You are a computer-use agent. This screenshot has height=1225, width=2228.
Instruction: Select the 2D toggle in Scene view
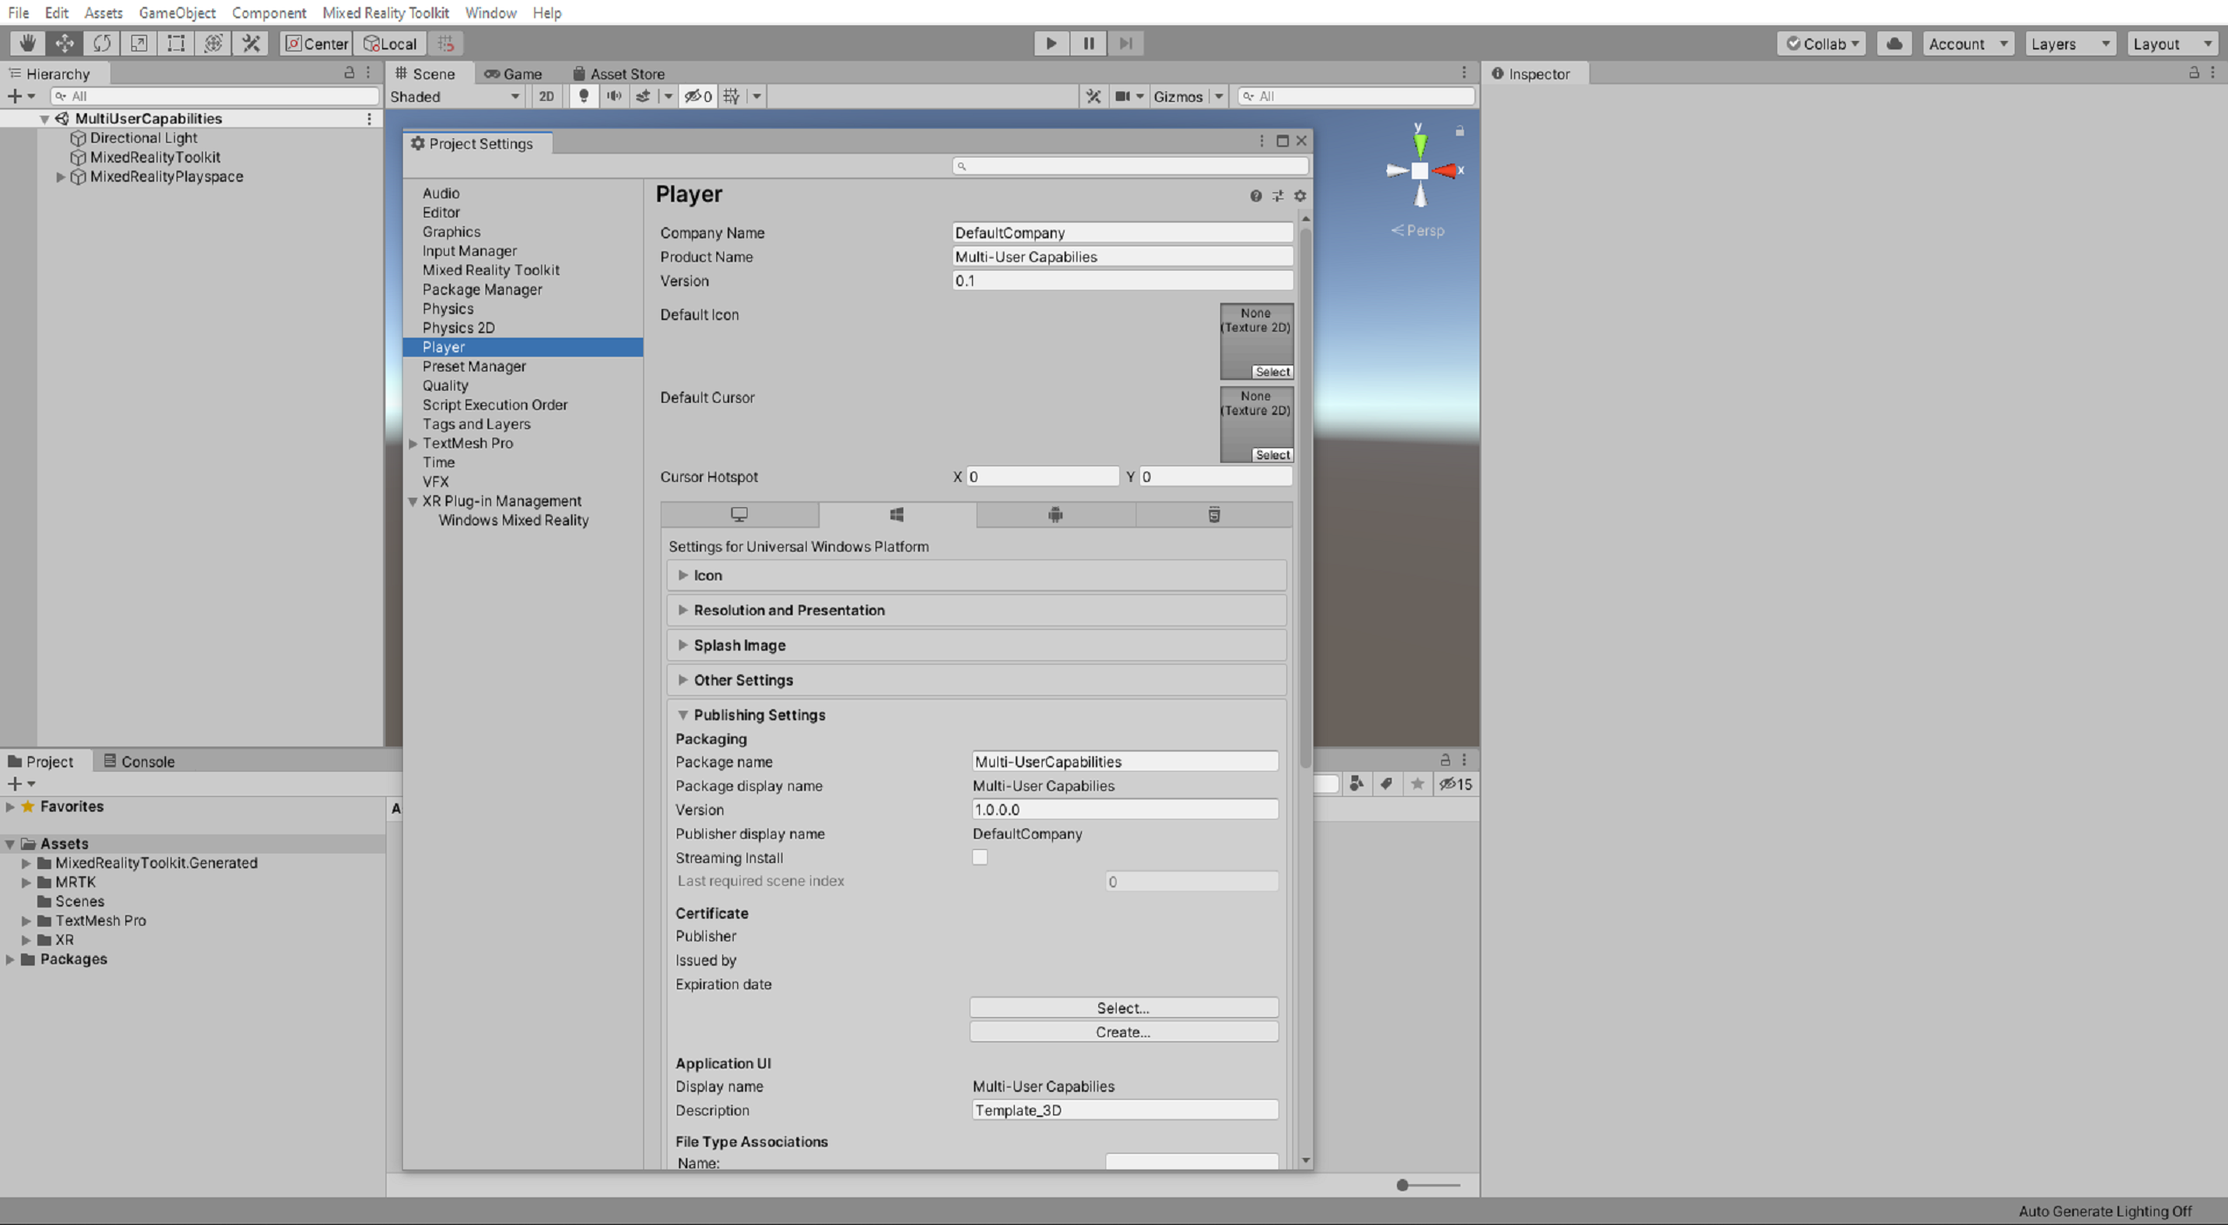[546, 97]
